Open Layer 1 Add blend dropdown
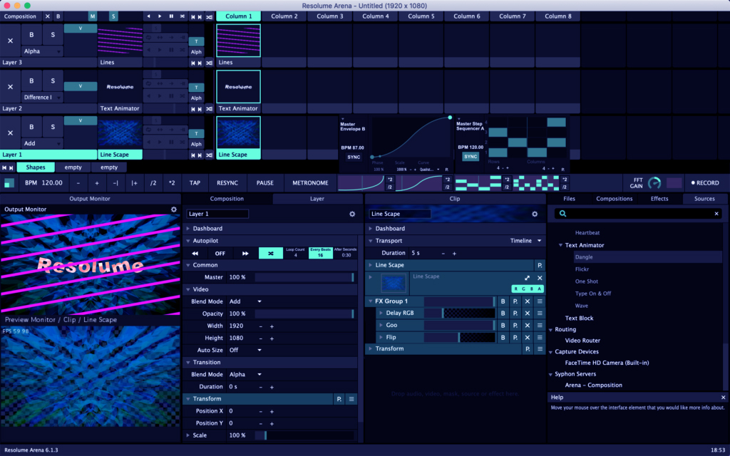The height and width of the screenshot is (456, 730). 42,143
